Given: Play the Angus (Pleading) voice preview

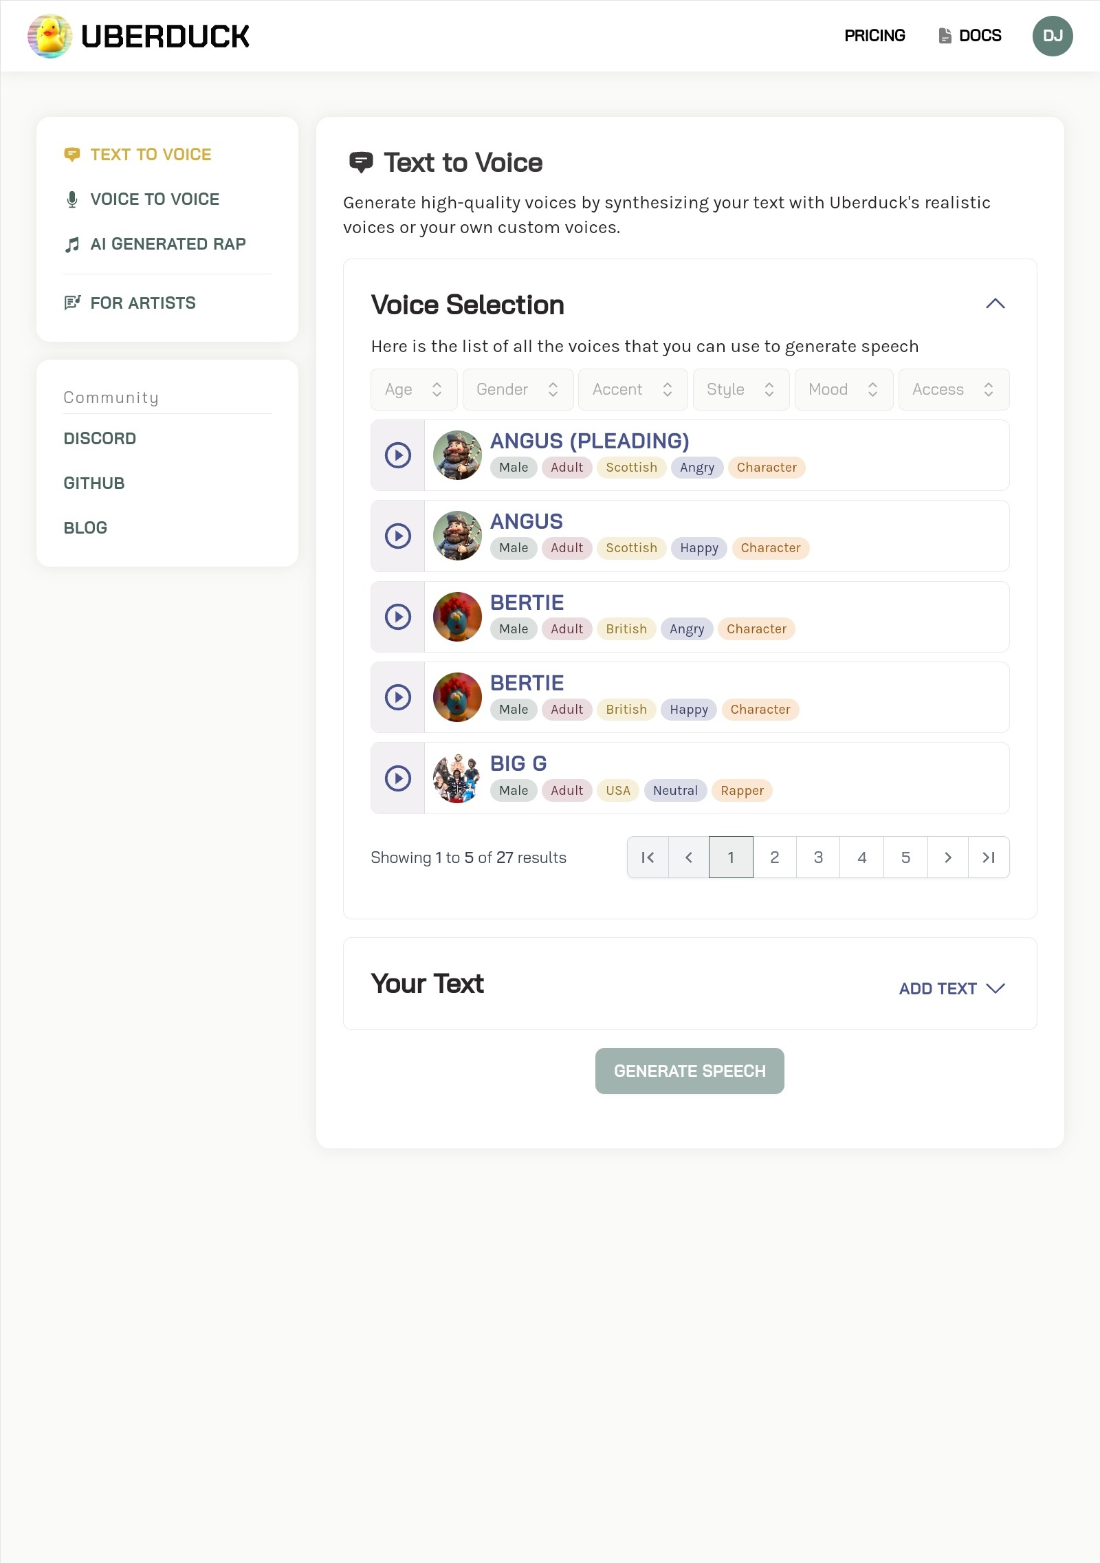Looking at the screenshot, I should [398, 455].
